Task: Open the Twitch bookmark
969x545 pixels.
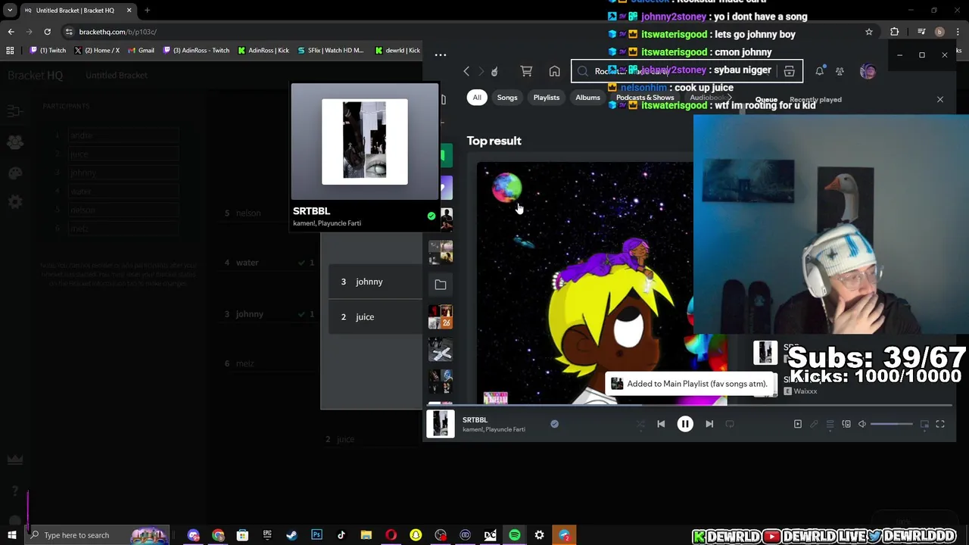Action: click(48, 50)
